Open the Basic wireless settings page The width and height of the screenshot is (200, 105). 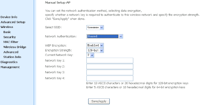tap(7, 32)
